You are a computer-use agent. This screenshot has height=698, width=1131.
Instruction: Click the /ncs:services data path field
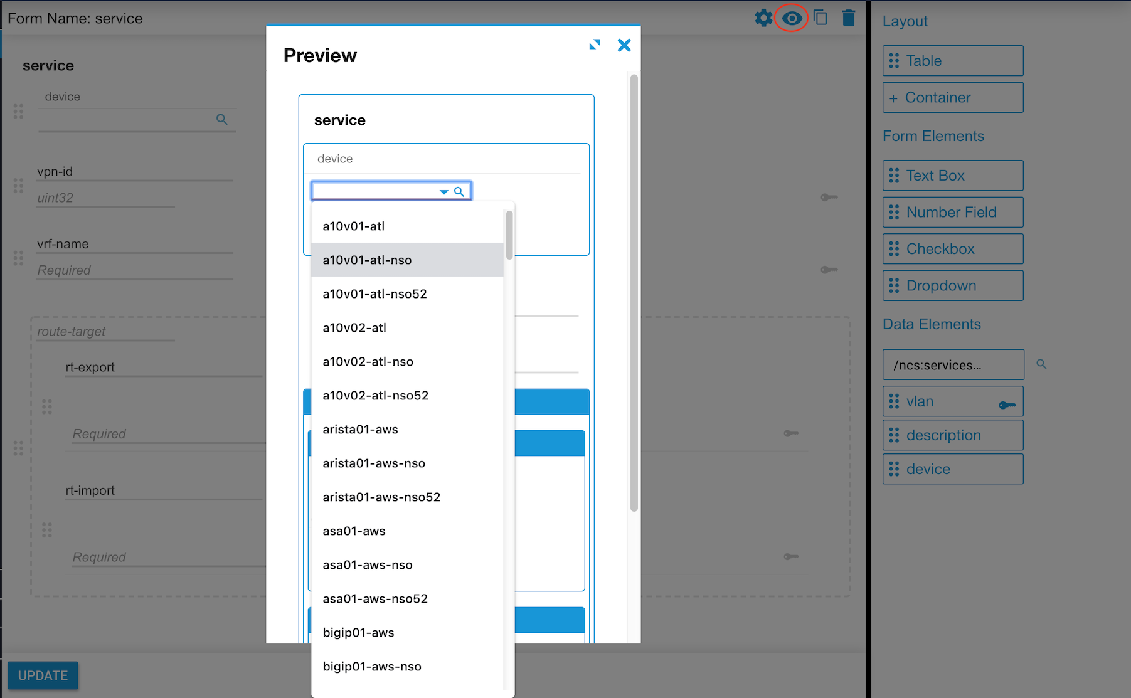pos(953,365)
